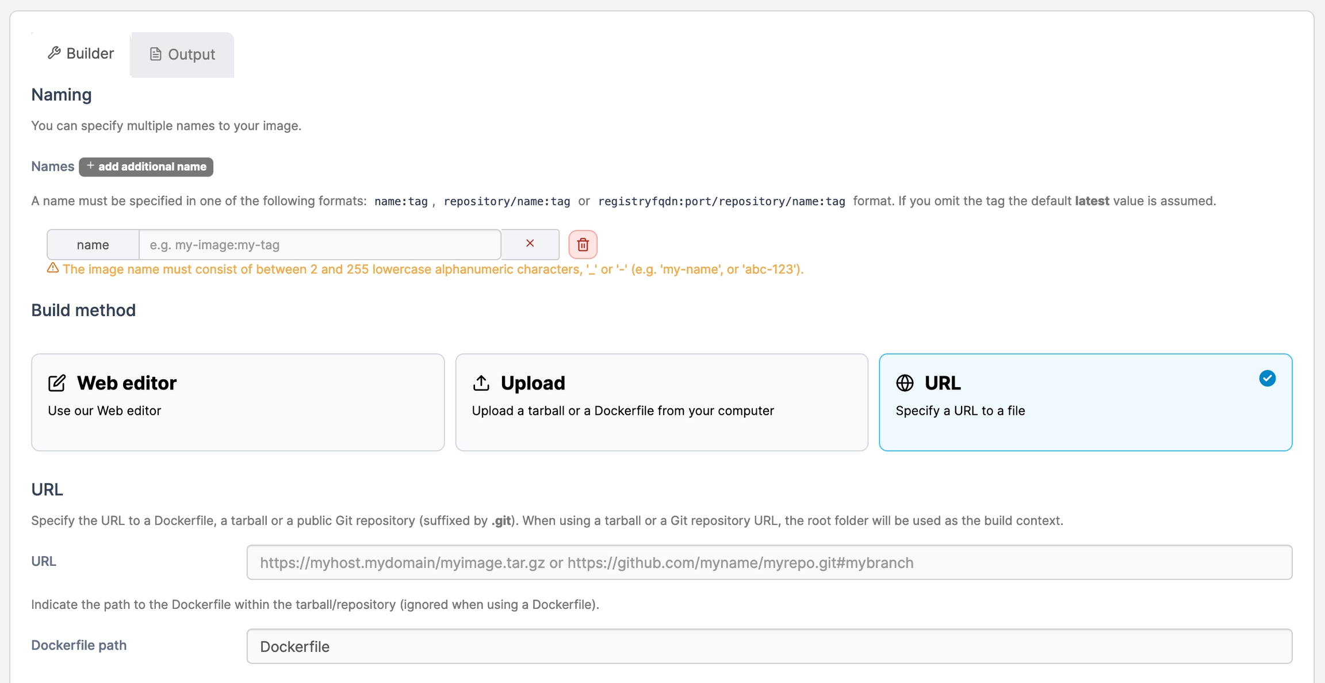Click the orange warning triangle icon
Screen dimensions: 1325x683
click(53, 268)
